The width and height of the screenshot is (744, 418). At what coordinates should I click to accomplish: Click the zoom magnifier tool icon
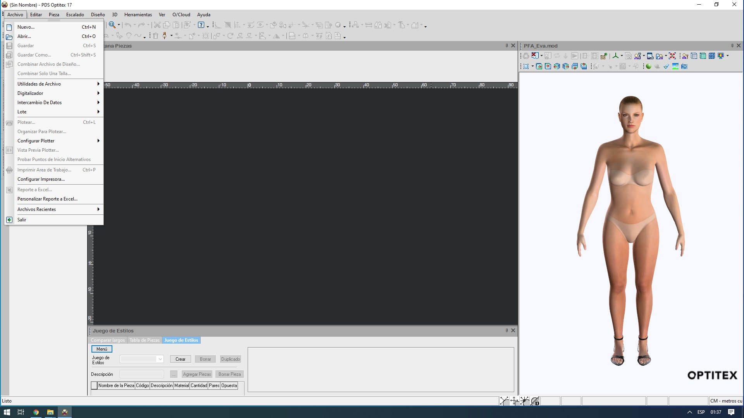coord(112,25)
